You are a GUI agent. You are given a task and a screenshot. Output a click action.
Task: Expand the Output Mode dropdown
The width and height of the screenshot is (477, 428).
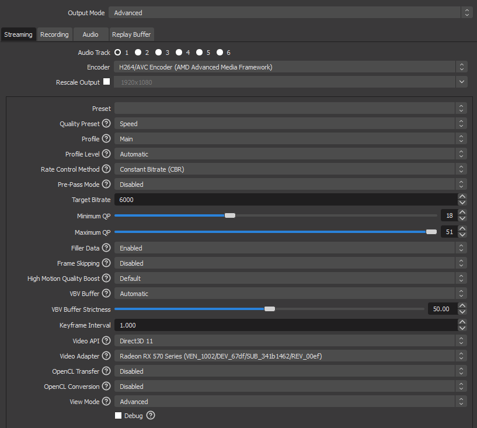pos(290,12)
